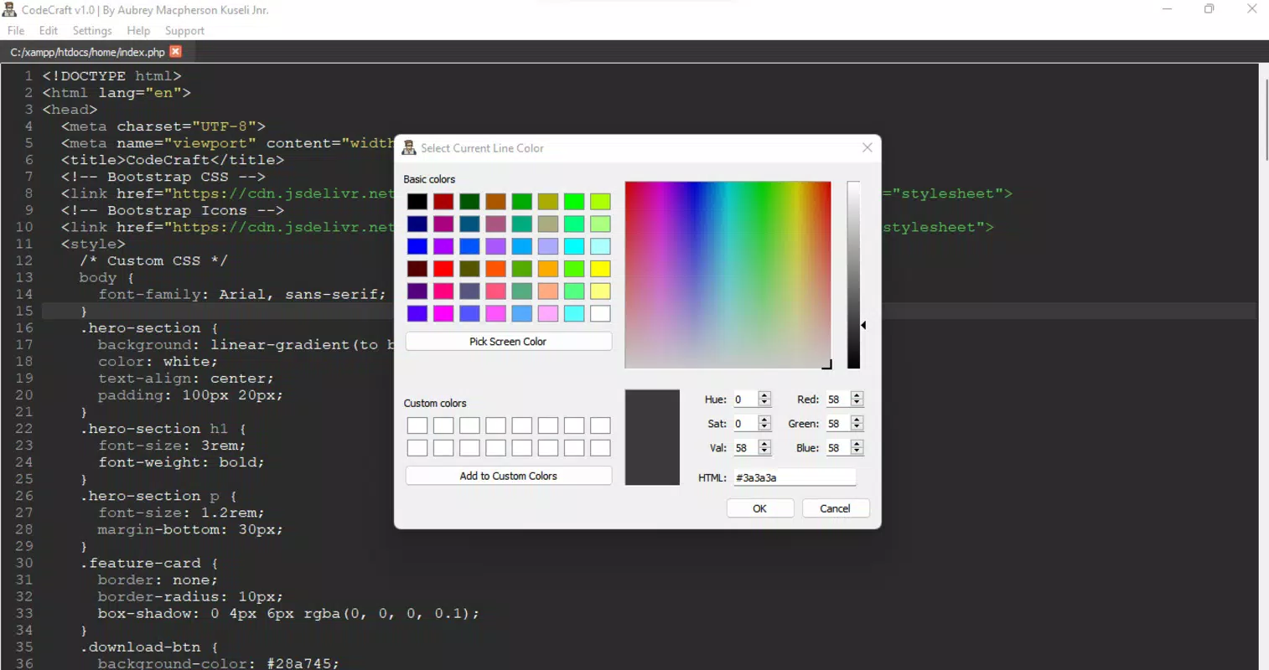Image resolution: width=1269 pixels, height=670 pixels.
Task: Cancel the color dialog
Action: pyautogui.click(x=836, y=508)
